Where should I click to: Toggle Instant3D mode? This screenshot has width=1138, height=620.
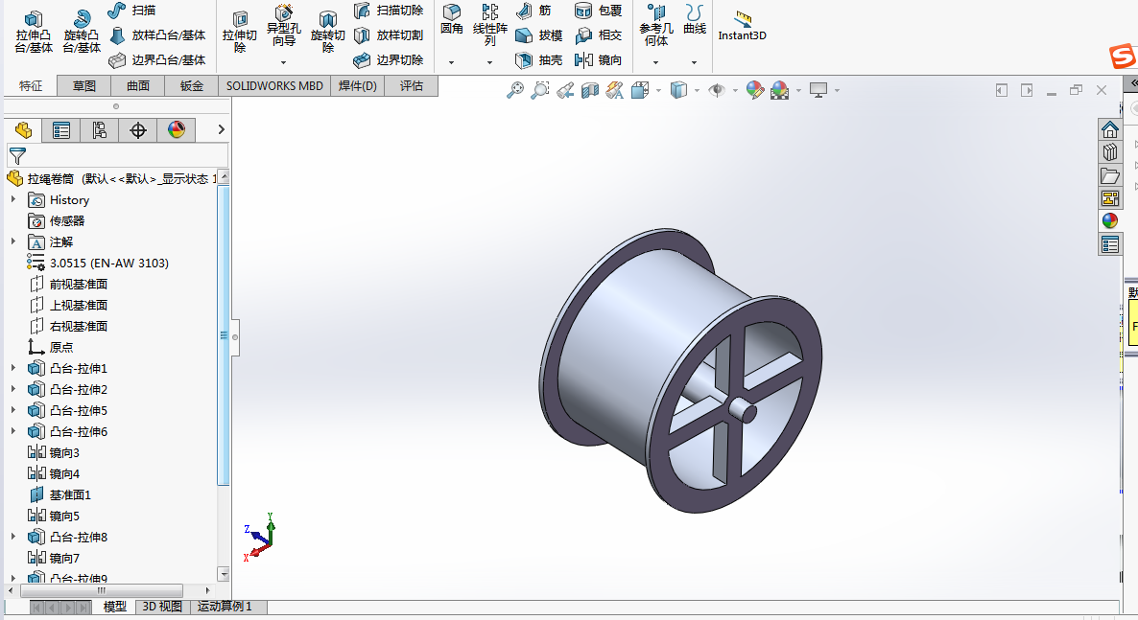pos(742,26)
